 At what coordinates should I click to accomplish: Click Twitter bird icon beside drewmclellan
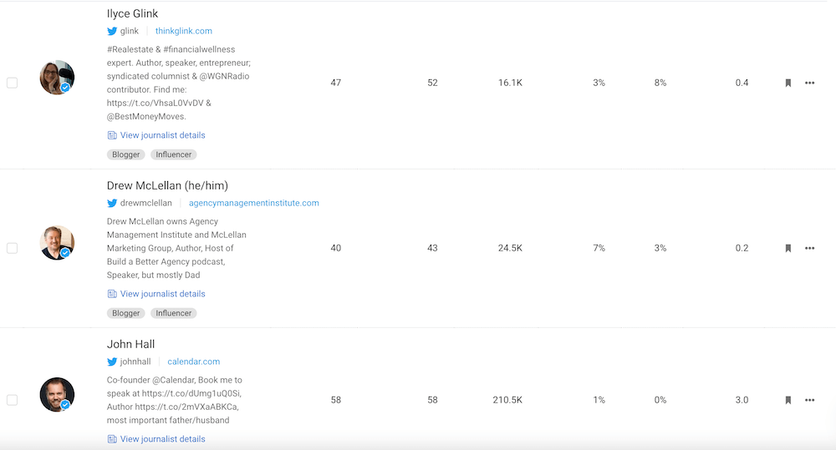pos(112,203)
